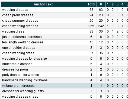Select 'handmade wedding invitations' row
Screen dimensions: 128x99
pos(64,80)
